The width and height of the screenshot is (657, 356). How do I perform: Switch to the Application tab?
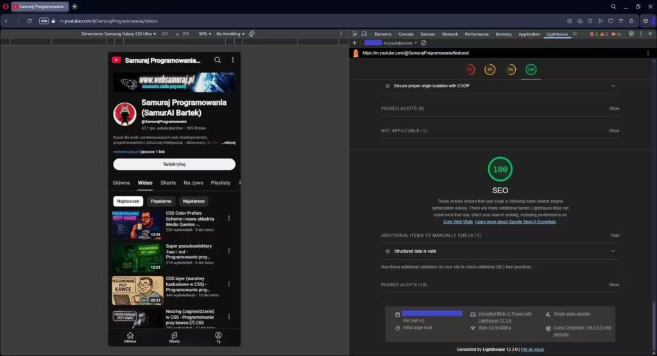[x=529, y=34]
